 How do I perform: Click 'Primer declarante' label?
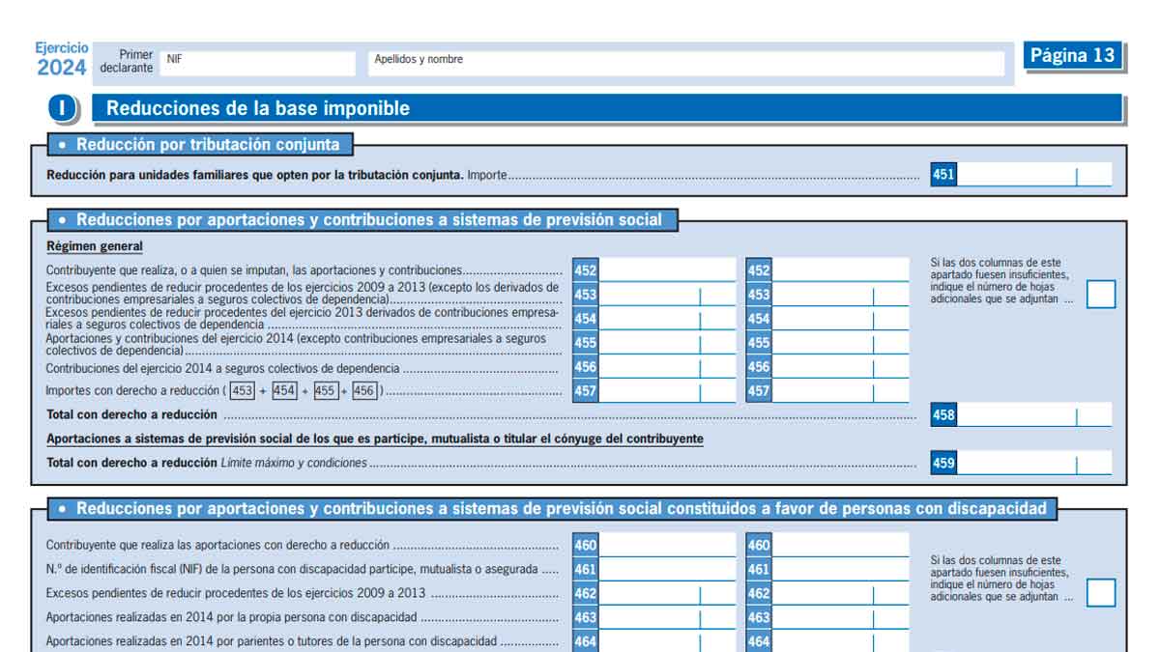[127, 62]
